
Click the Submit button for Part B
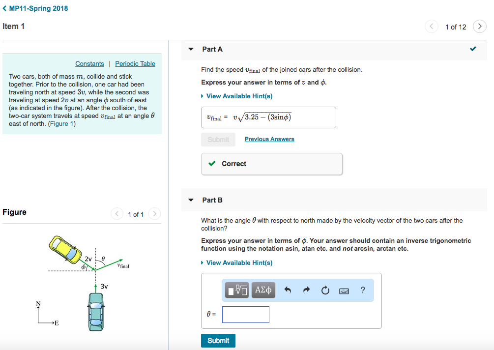pyautogui.click(x=218, y=340)
